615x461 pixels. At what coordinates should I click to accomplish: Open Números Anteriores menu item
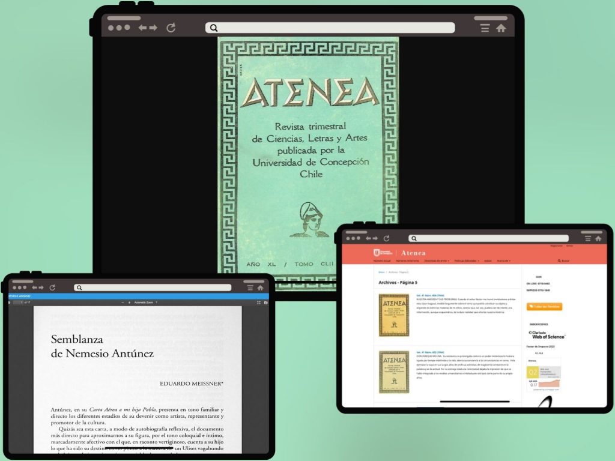(x=408, y=261)
